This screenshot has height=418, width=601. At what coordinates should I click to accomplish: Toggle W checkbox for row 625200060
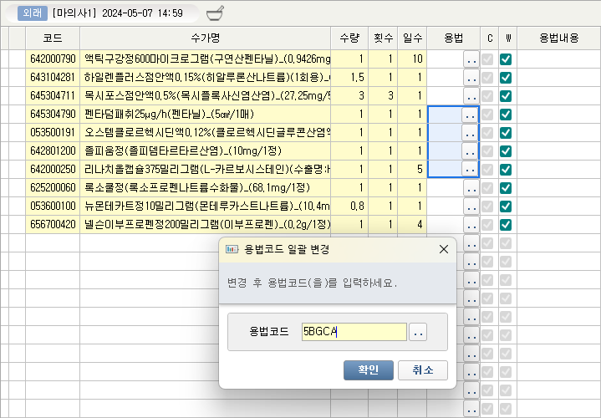coord(506,188)
